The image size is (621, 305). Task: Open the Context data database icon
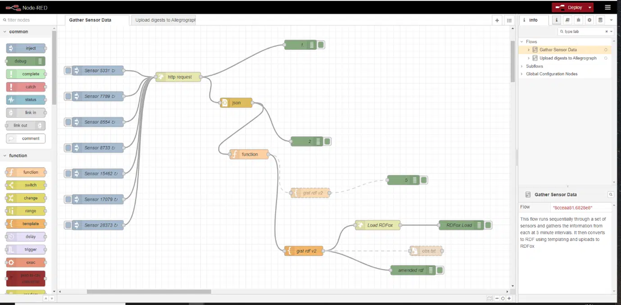(x=600, y=20)
